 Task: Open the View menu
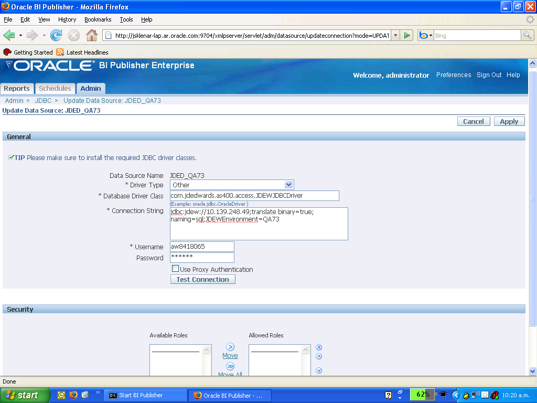pyautogui.click(x=44, y=19)
